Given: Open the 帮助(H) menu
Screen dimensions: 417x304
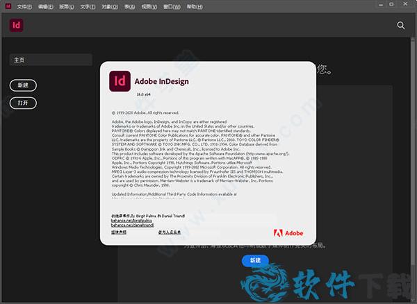Looking at the screenshot, I should click(x=195, y=7).
